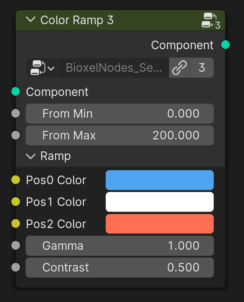Click the From Min value field

click(120, 114)
